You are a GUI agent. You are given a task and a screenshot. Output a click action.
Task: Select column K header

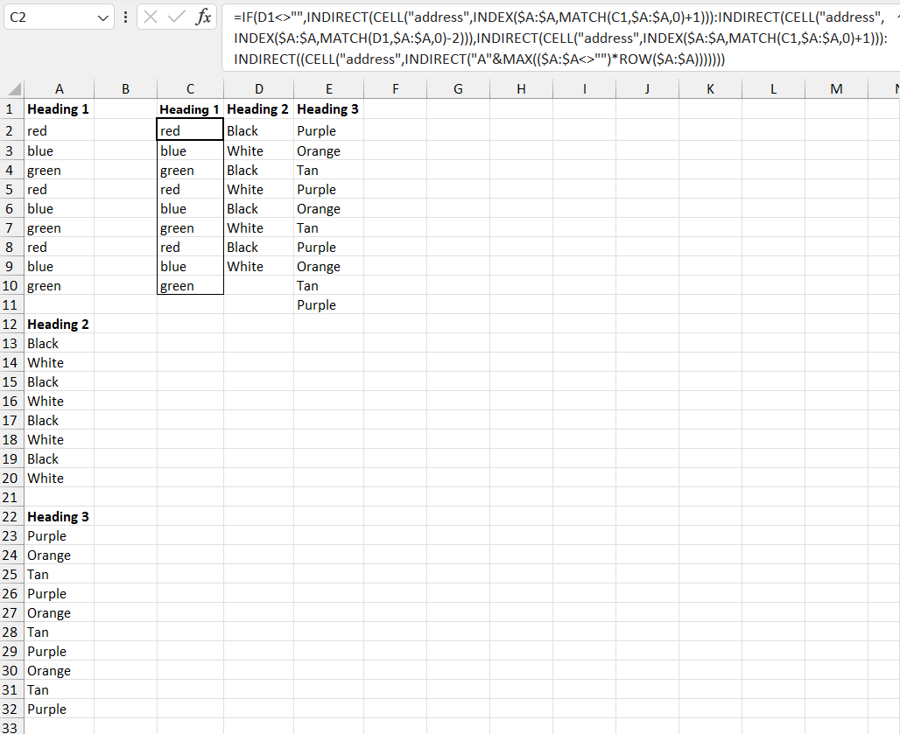click(x=711, y=89)
